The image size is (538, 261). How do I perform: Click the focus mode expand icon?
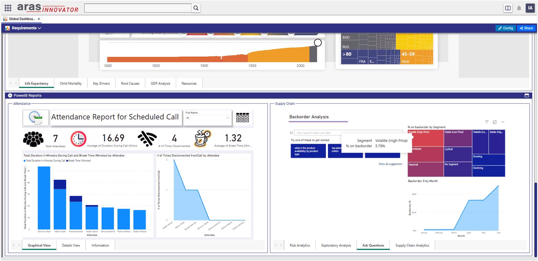coord(495,122)
